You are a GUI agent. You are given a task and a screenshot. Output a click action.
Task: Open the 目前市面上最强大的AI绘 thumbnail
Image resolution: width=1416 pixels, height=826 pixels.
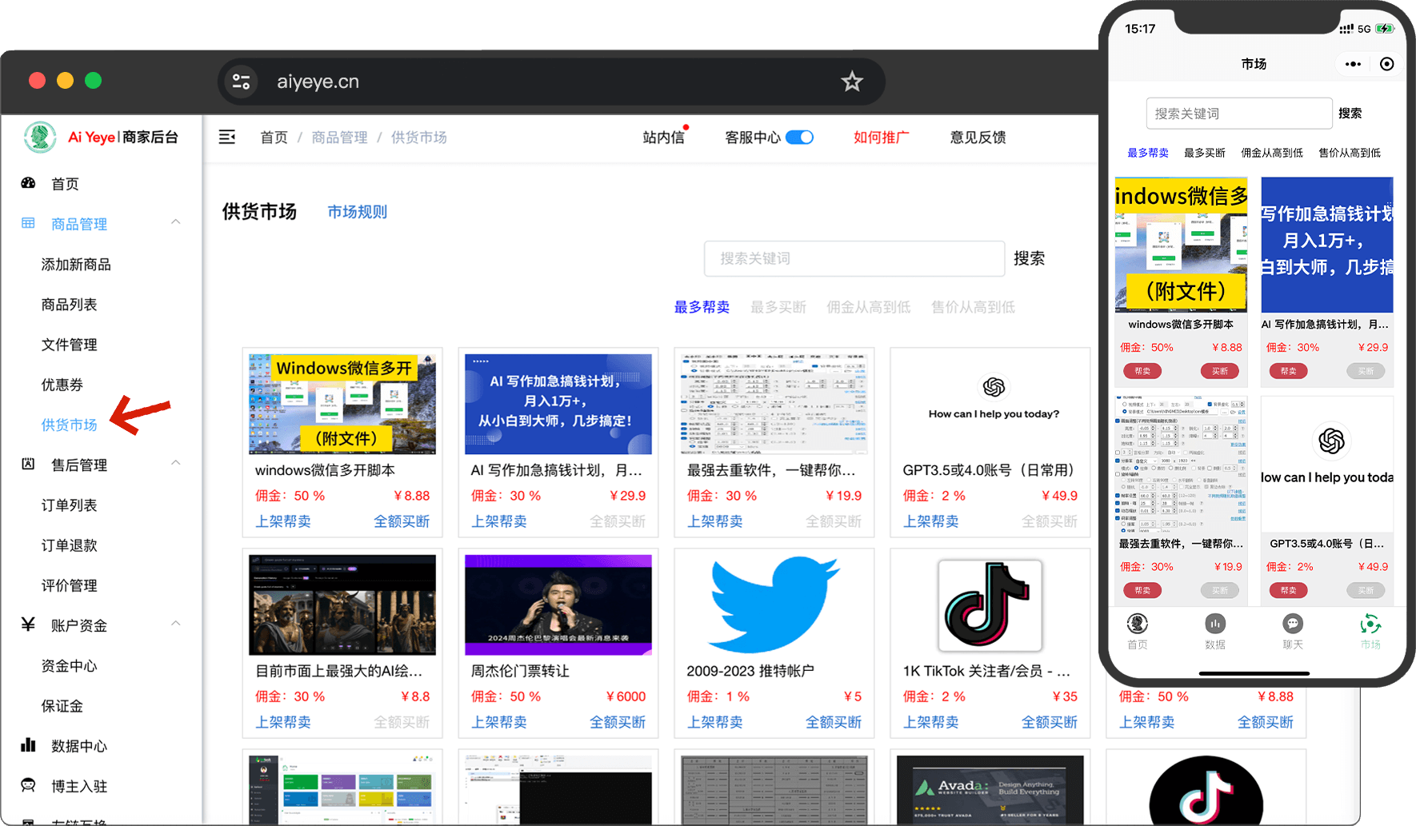342,605
